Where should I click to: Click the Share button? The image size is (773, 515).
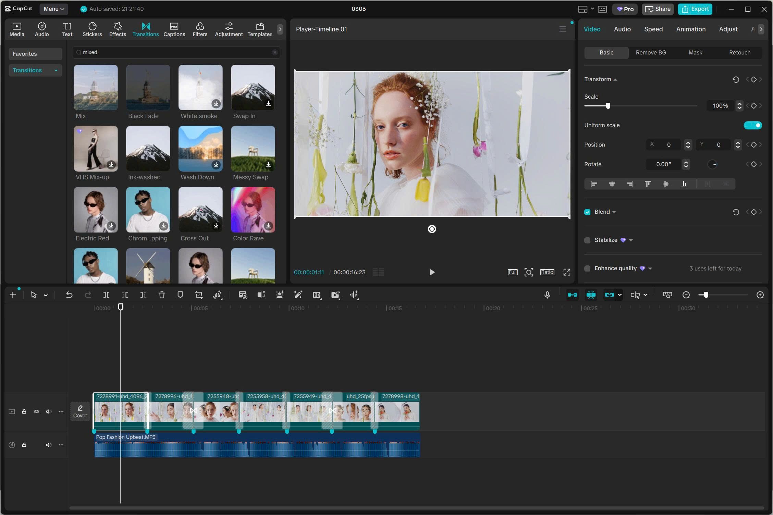658,9
